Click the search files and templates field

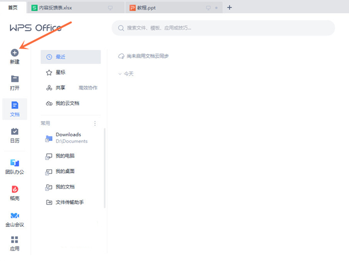tap(223, 28)
